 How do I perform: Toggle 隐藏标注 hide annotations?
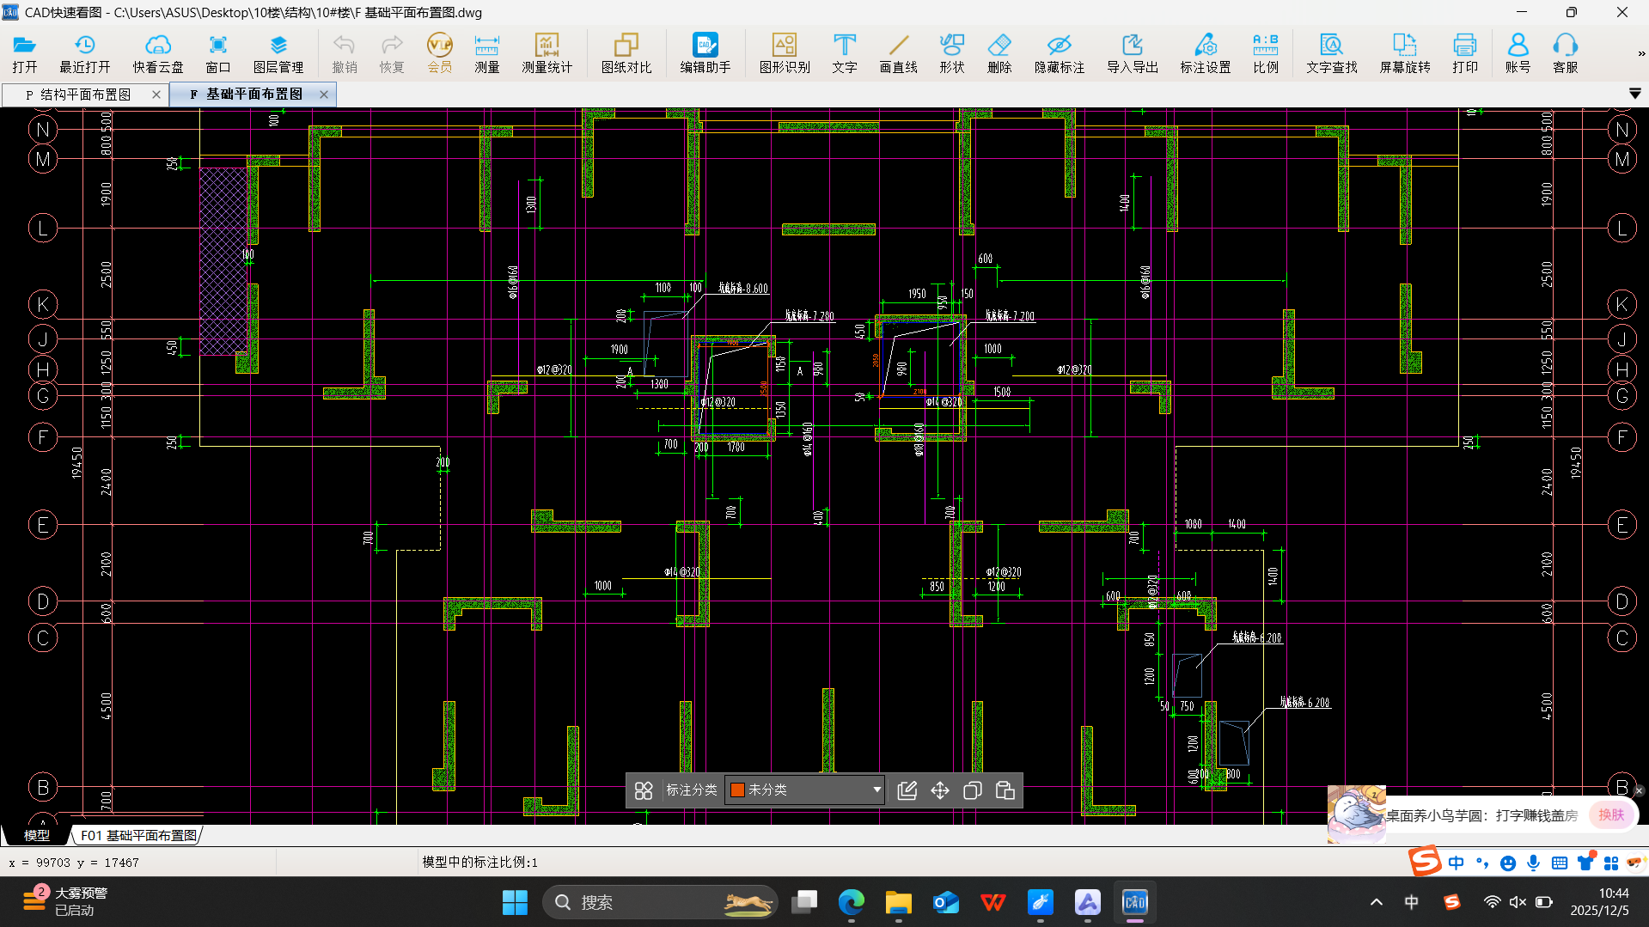[x=1059, y=53]
